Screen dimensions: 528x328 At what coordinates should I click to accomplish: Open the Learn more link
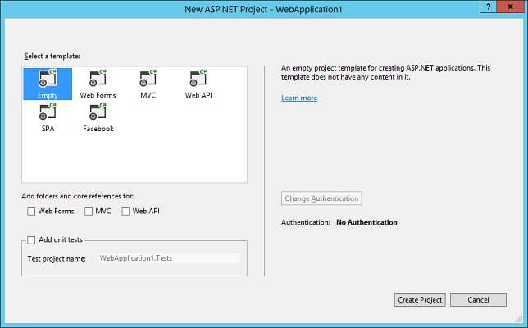[299, 98]
